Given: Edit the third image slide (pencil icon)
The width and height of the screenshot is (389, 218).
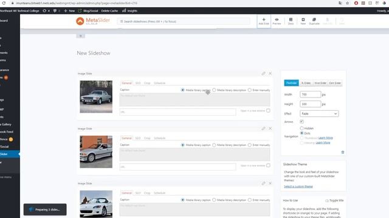Looking at the screenshot, I should 263,183.
